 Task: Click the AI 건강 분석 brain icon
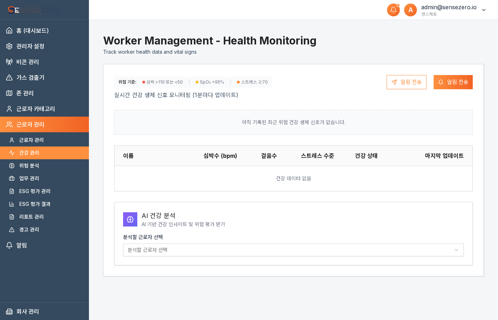(130, 219)
